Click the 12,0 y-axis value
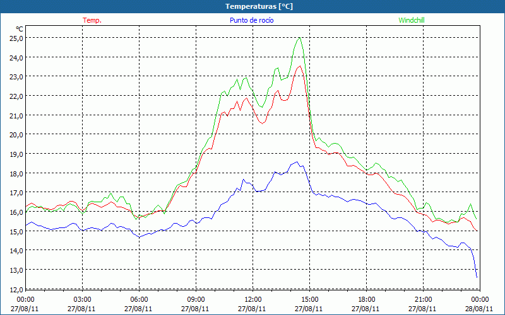The width and height of the screenshot is (505, 315). click(16, 289)
